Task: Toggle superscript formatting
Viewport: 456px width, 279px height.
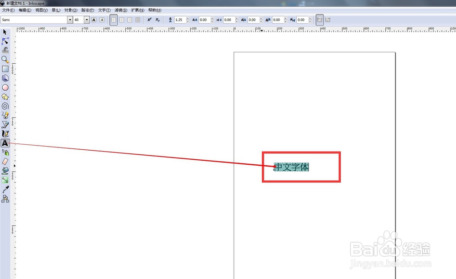Action: [150, 20]
